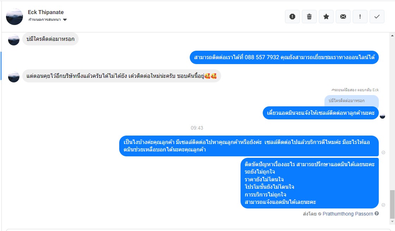
Task: Click the quoted reply bubble บ่มีใครติดต่อมาหรอก
Action: click(351, 101)
